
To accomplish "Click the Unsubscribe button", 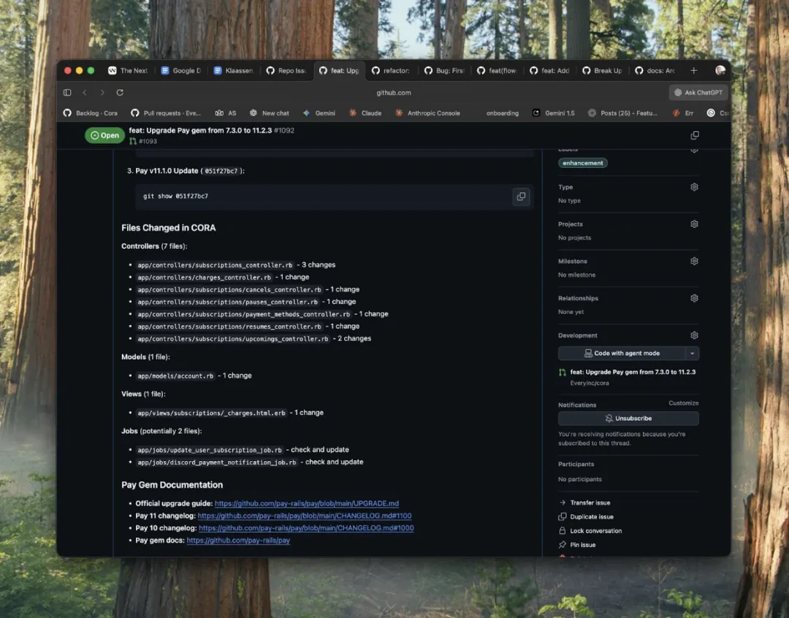I will (628, 419).
